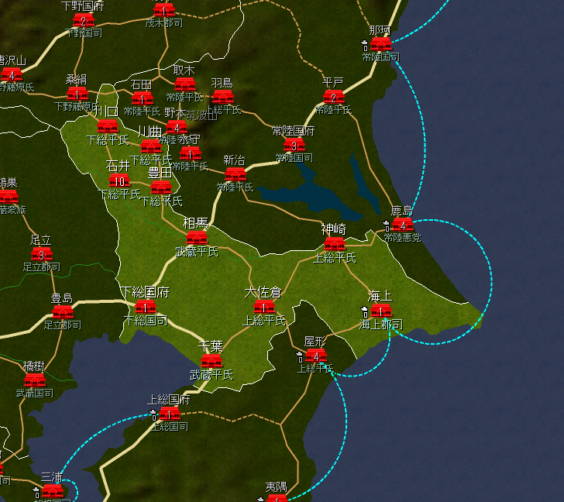Click the 常陸平氏 label under 平戸
The image size is (564, 502).
click(x=333, y=110)
